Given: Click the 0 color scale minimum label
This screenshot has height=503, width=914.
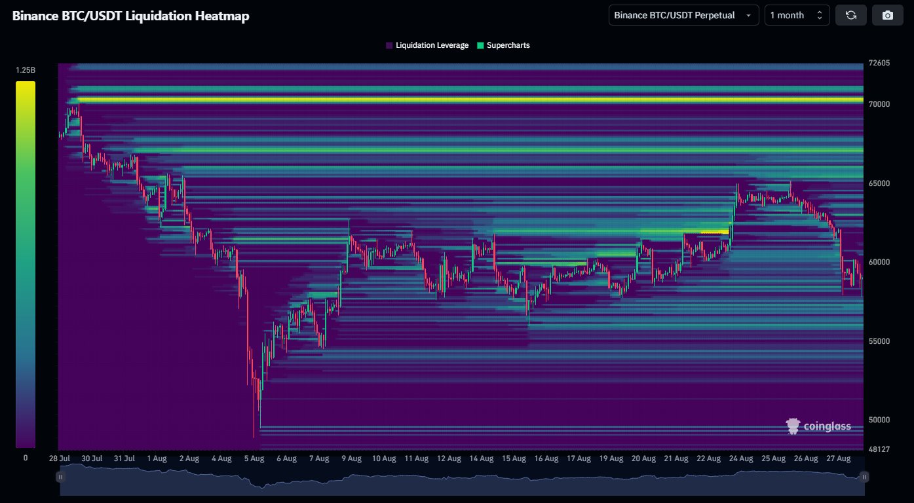Looking at the screenshot, I should [26, 458].
